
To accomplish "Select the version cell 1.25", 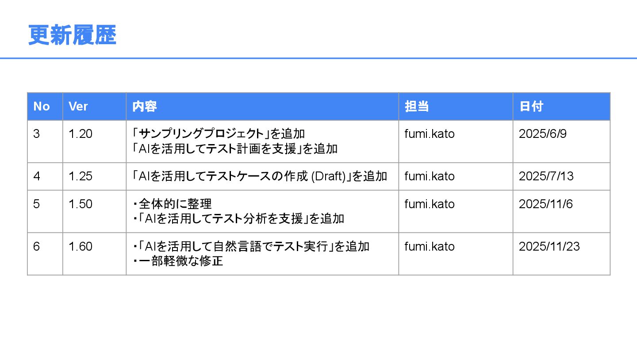I will pyautogui.click(x=81, y=176).
